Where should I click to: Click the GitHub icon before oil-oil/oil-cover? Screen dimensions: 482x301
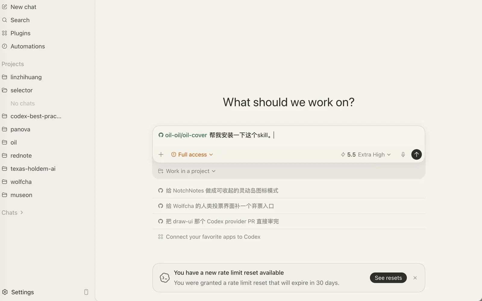point(161,135)
